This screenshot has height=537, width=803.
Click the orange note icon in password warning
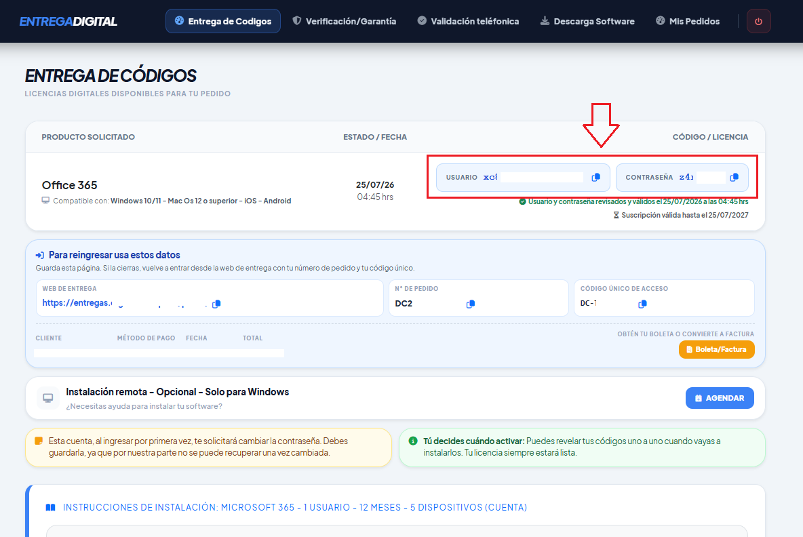pos(39,441)
